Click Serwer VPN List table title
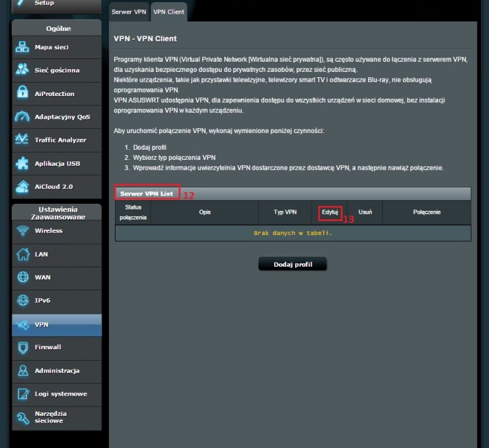 (146, 193)
